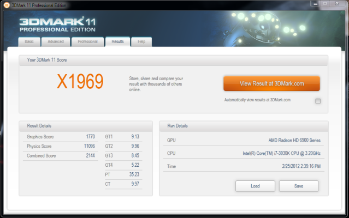This screenshot has height=218, width=349.
Task: Select the Results tab
Action: [117, 41]
